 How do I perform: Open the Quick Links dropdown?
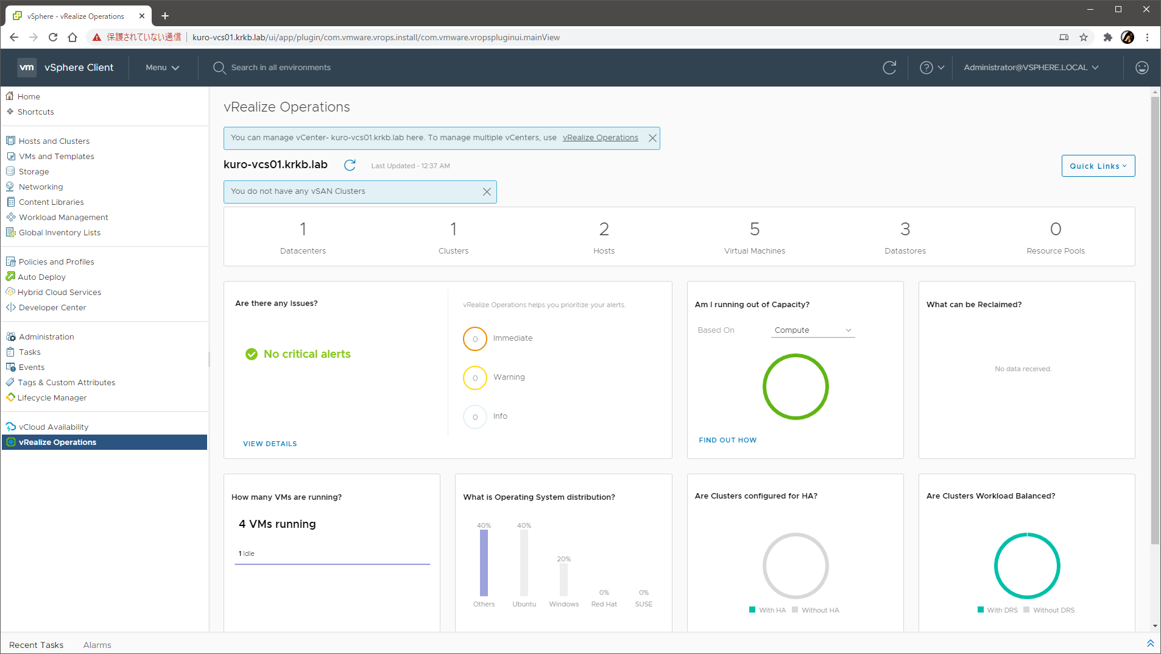click(x=1097, y=165)
